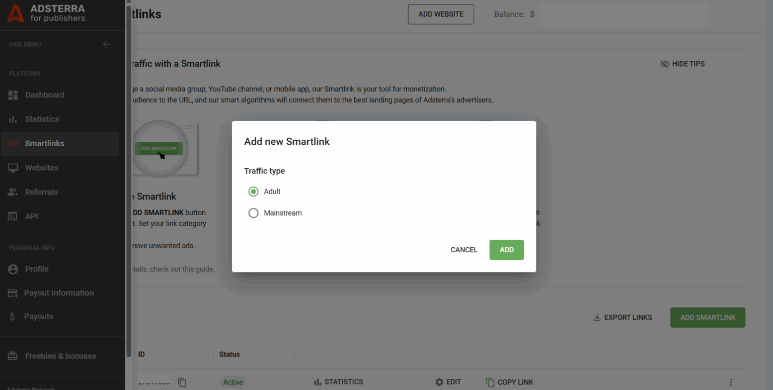Select the Adult traffic type radio button

pos(253,191)
